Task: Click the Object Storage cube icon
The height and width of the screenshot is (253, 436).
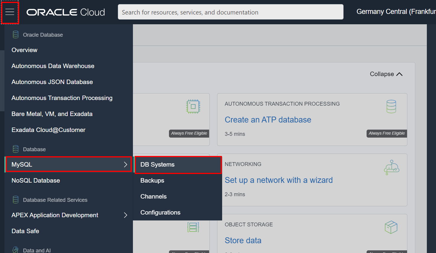Action: click(x=391, y=227)
